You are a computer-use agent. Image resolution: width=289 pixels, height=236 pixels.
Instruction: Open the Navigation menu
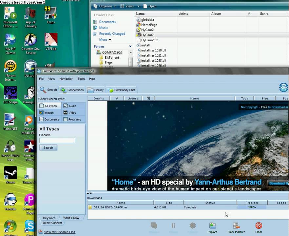66,79
